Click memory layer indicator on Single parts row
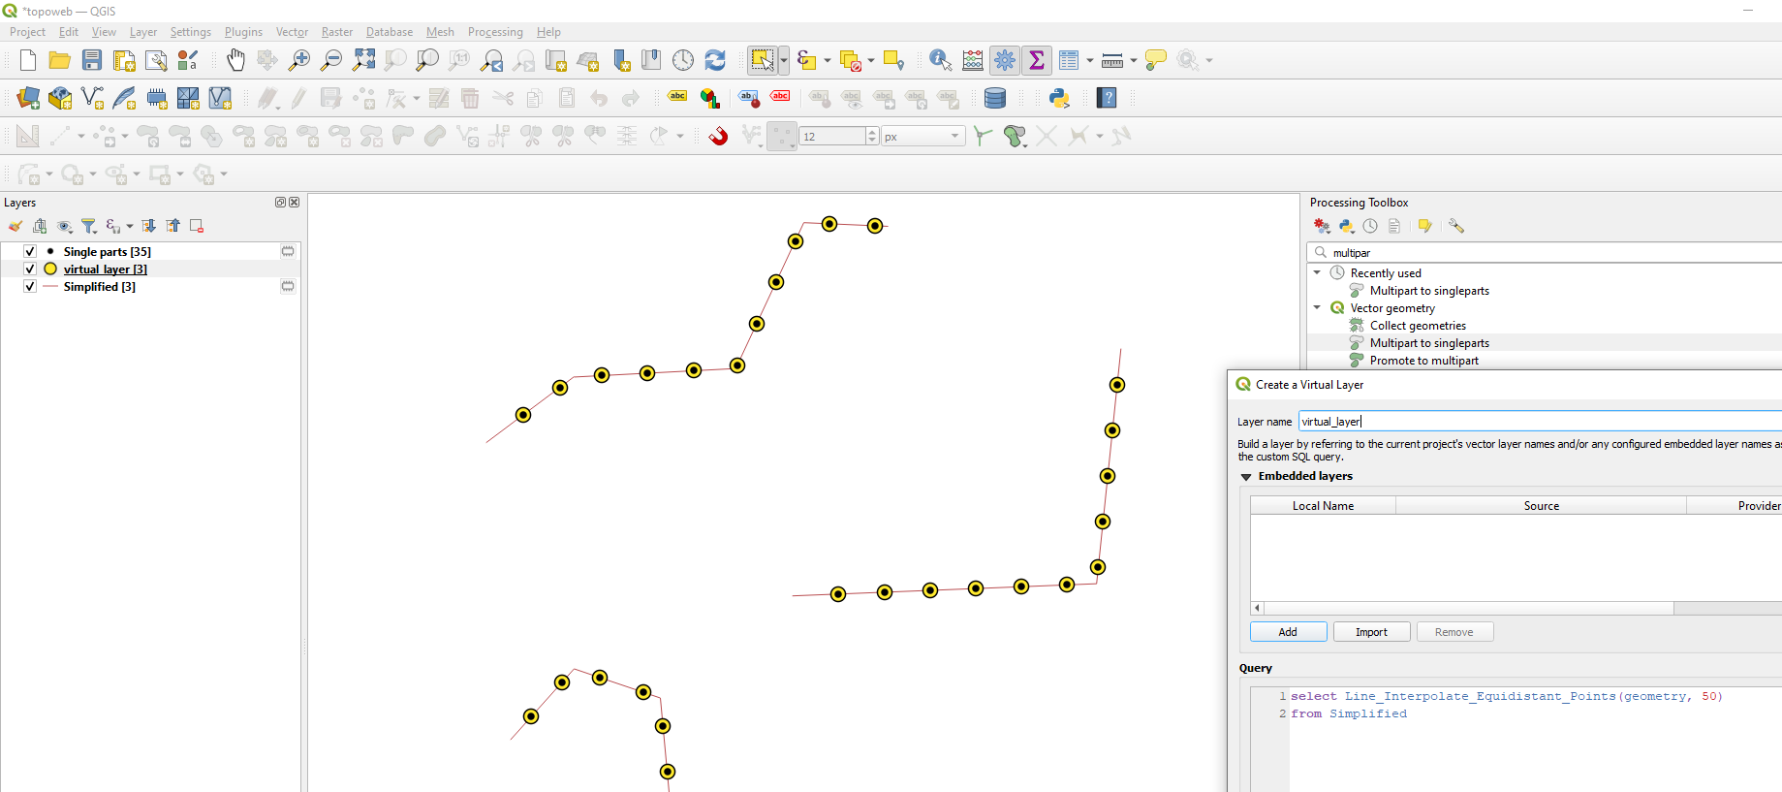 [x=288, y=251]
